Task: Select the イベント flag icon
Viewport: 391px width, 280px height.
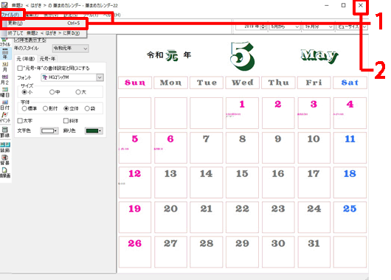Action: point(5,118)
